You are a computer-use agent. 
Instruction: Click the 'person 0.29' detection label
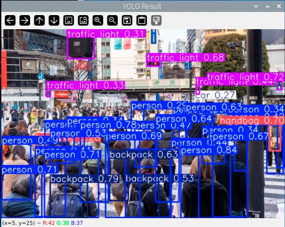pyautogui.click(x=159, y=106)
